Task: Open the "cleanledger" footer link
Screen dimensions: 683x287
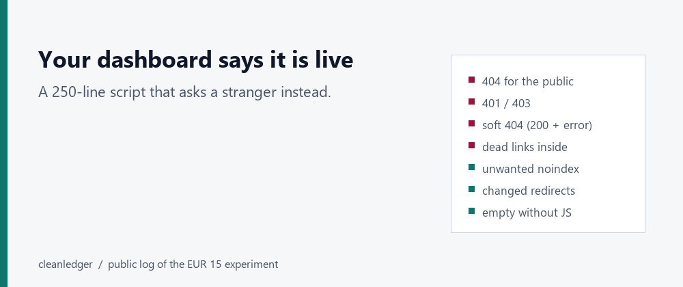Action: (66, 264)
